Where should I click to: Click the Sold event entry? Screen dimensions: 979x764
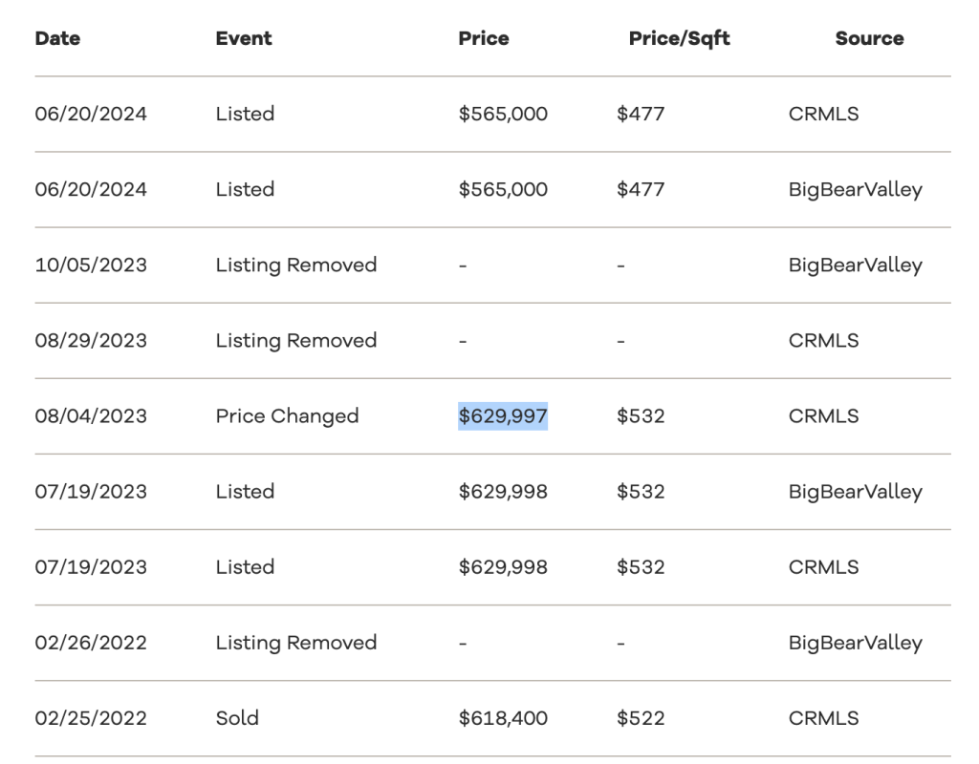coord(237,718)
